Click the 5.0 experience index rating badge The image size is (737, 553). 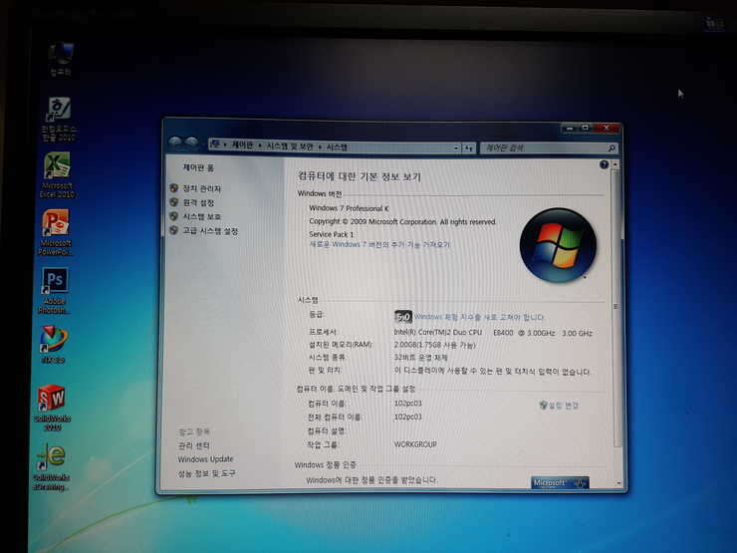(x=402, y=317)
